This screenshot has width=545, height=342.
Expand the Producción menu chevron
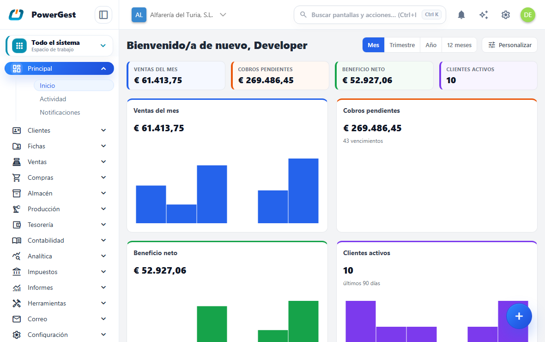(x=103, y=209)
